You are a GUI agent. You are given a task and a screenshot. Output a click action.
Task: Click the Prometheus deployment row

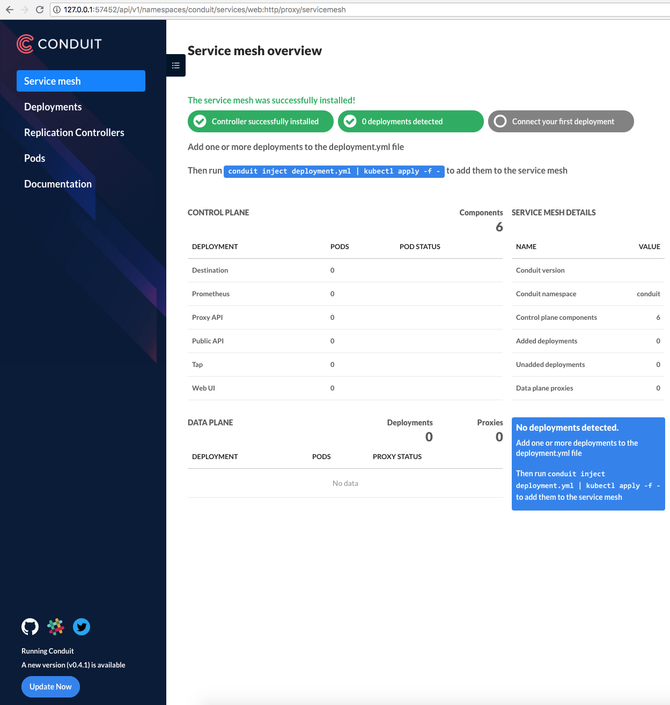pos(345,294)
